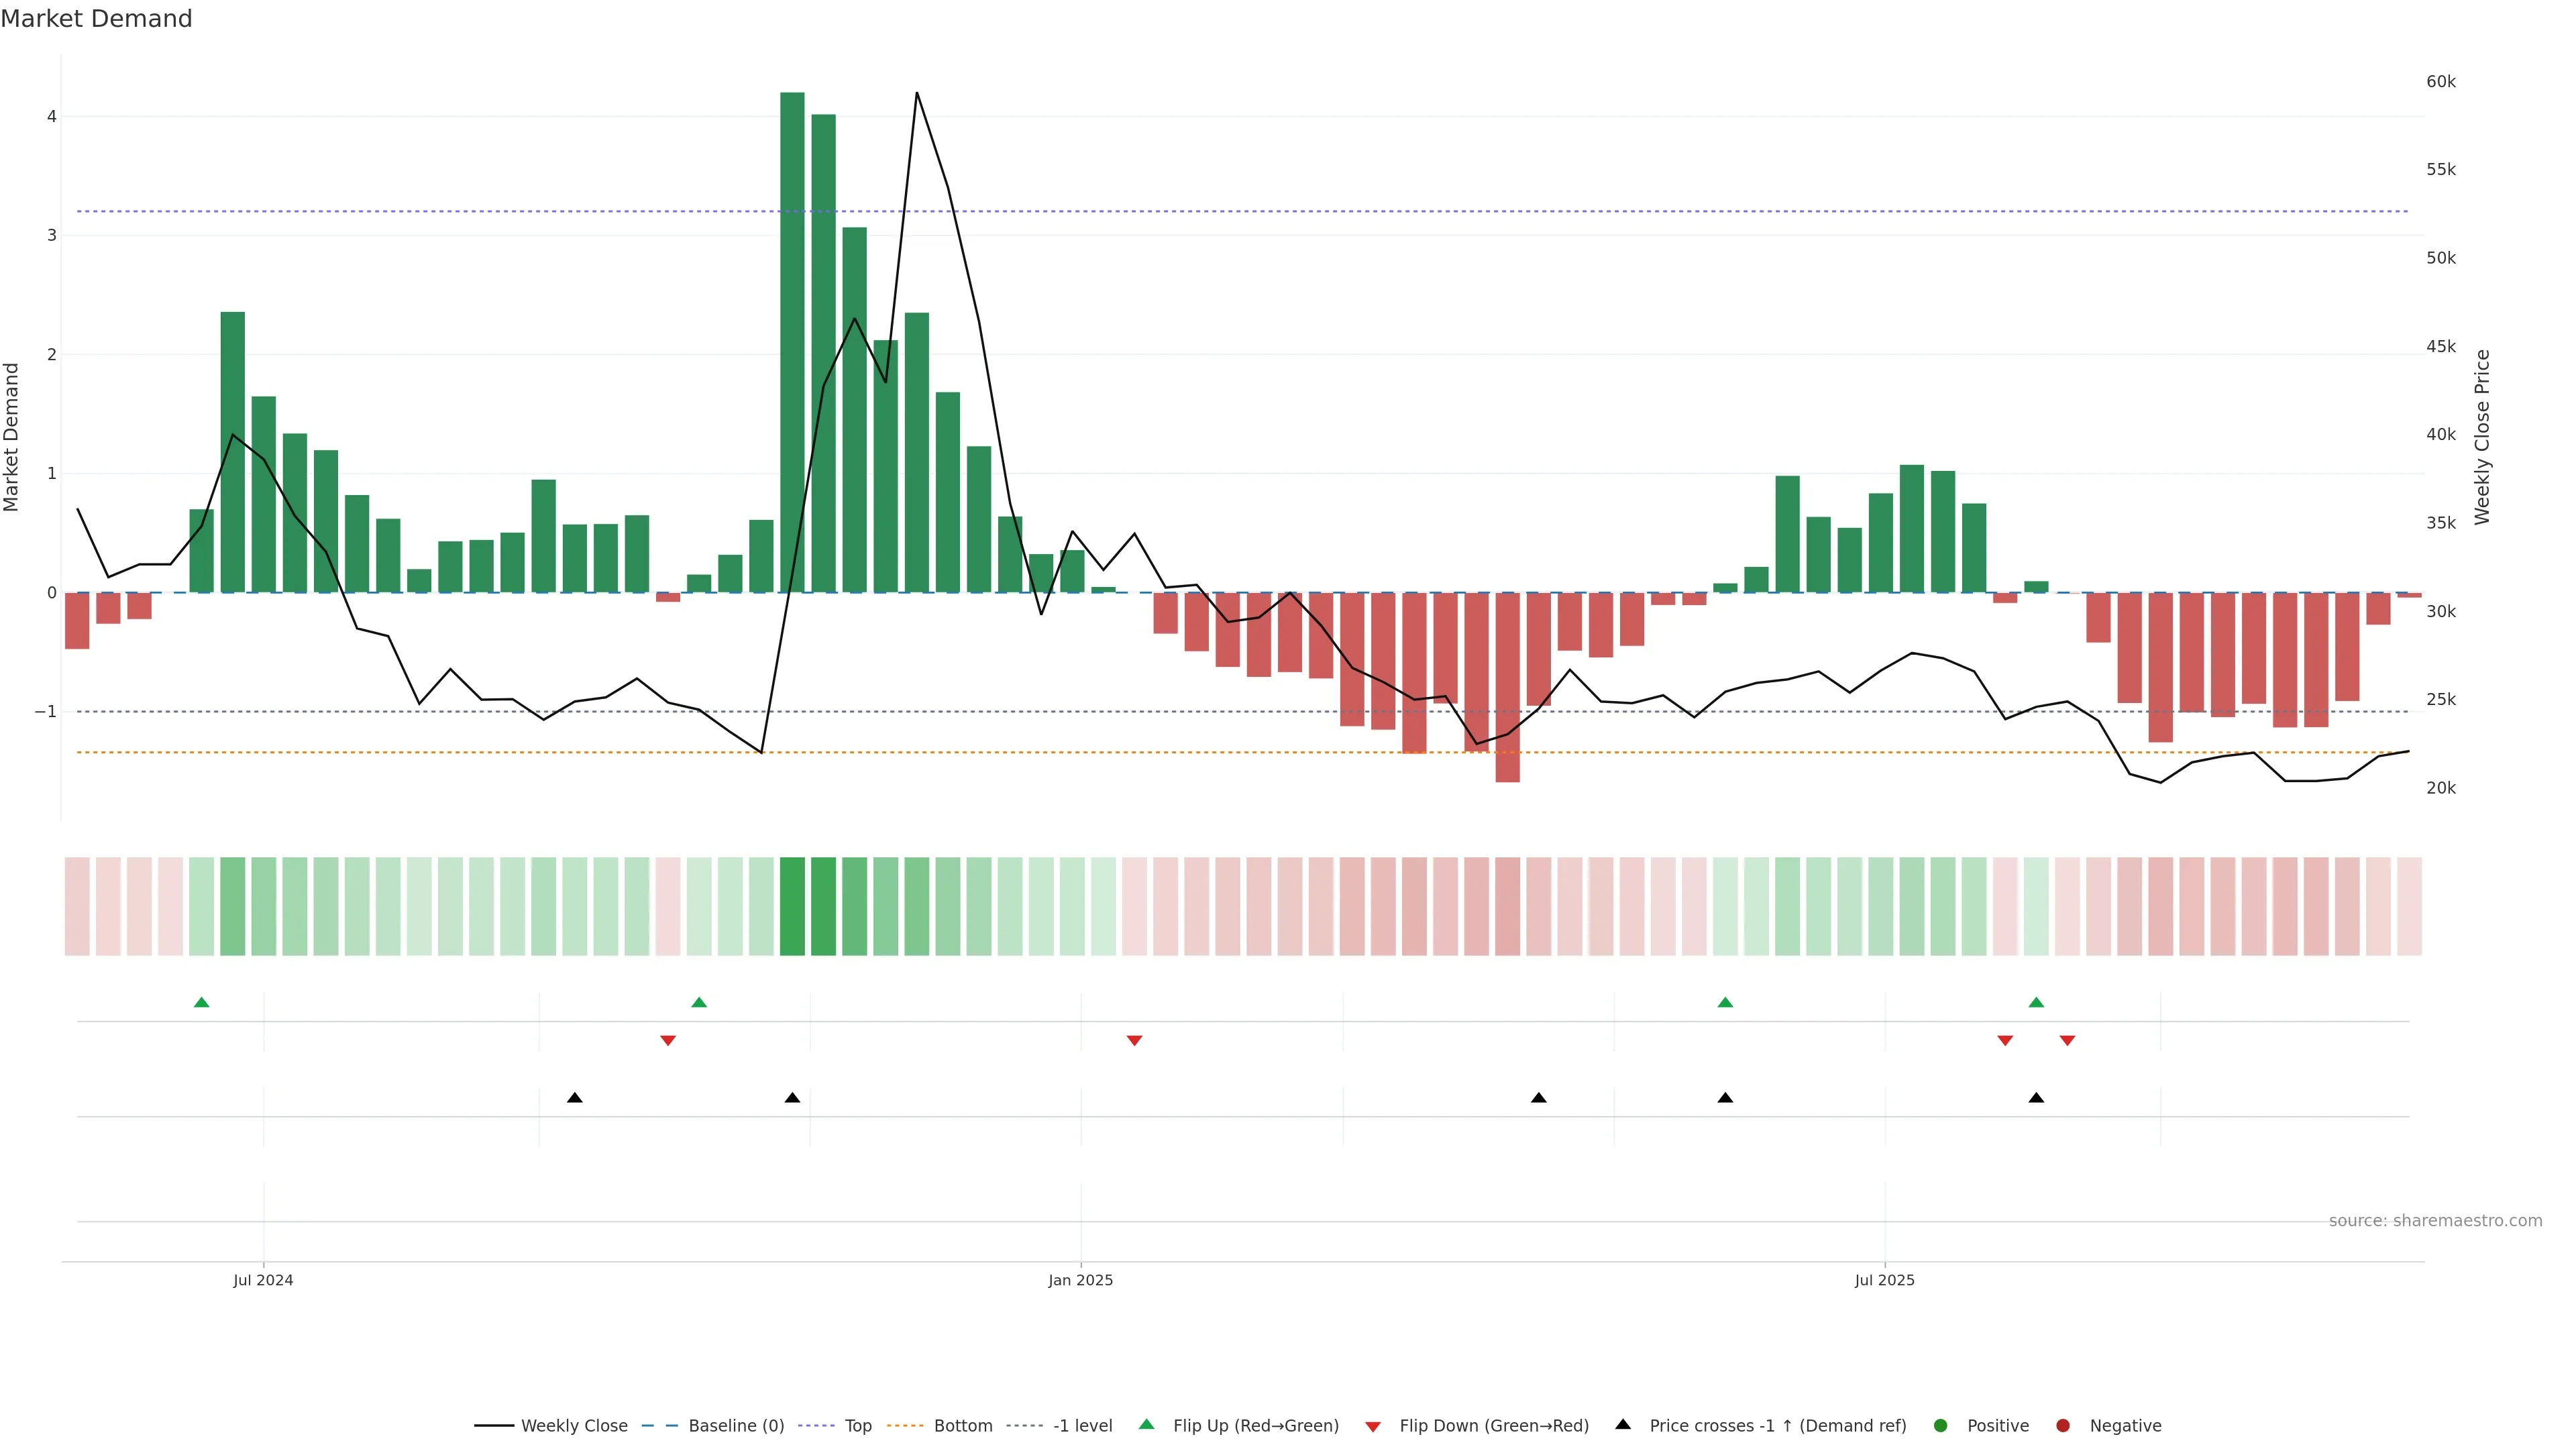Click the source: sharemaestro.com text
This screenshot has width=2576, height=1449.
click(2435, 1221)
